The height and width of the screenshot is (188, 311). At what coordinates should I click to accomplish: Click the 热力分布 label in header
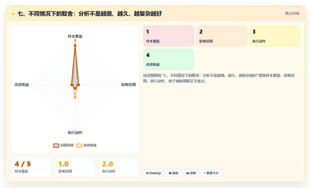[292, 14]
